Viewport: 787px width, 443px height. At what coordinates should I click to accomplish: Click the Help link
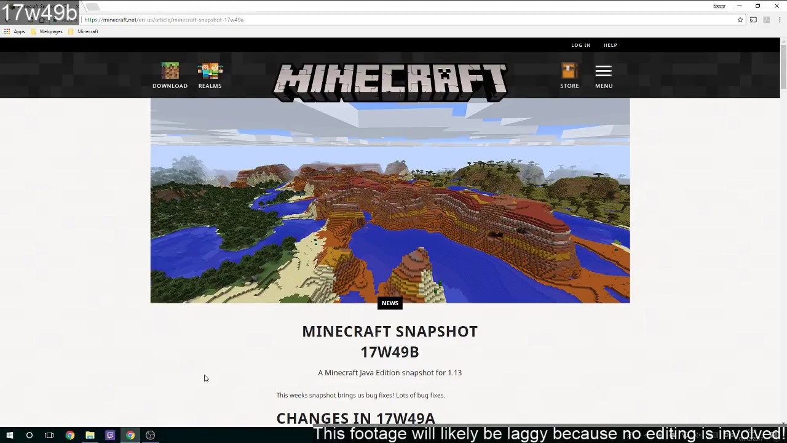(x=610, y=45)
